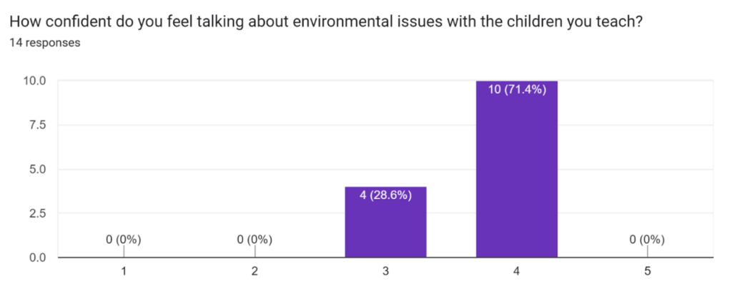Click the "0 (0%)" label above rating 5

click(647, 240)
